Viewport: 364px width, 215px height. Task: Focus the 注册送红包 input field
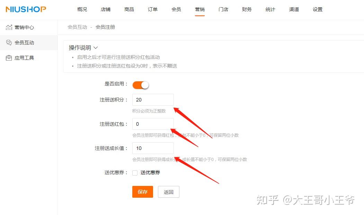(153, 124)
